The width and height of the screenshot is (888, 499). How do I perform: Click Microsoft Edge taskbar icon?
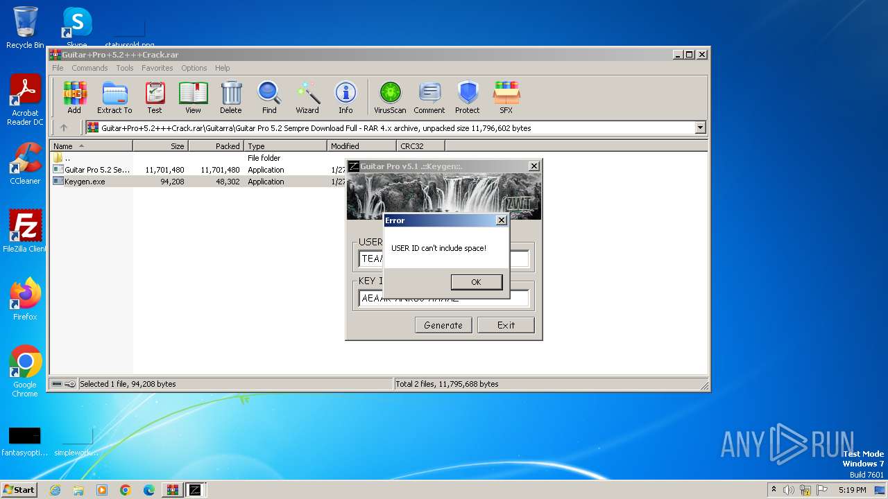pos(149,490)
